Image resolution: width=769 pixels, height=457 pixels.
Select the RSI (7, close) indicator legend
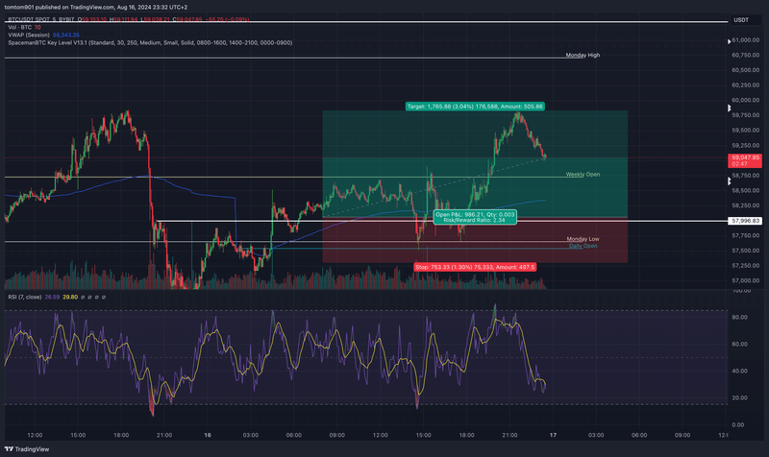[x=25, y=297]
